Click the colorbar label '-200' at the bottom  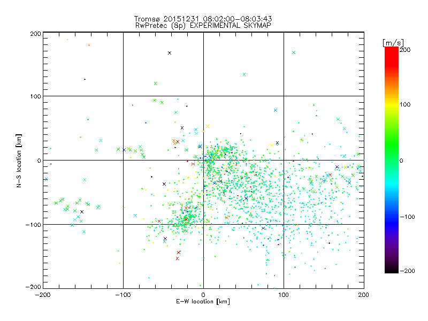408,271
